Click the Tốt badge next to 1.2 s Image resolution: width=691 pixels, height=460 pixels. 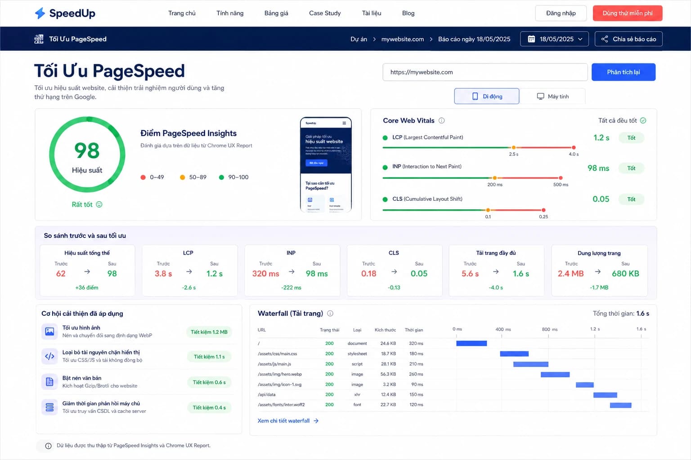coord(631,138)
